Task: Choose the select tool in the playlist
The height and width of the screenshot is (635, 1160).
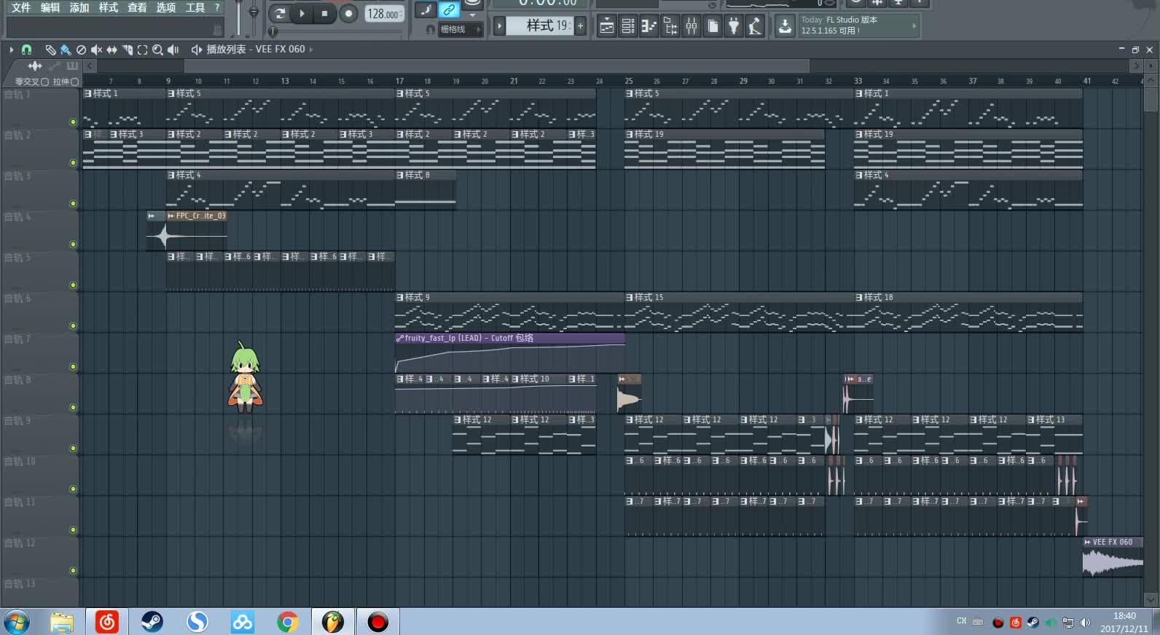Action: pyautogui.click(x=142, y=50)
